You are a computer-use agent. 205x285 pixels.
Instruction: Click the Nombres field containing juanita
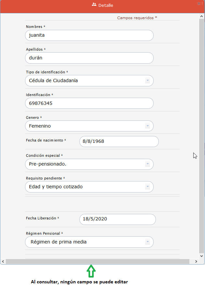(x=89, y=35)
